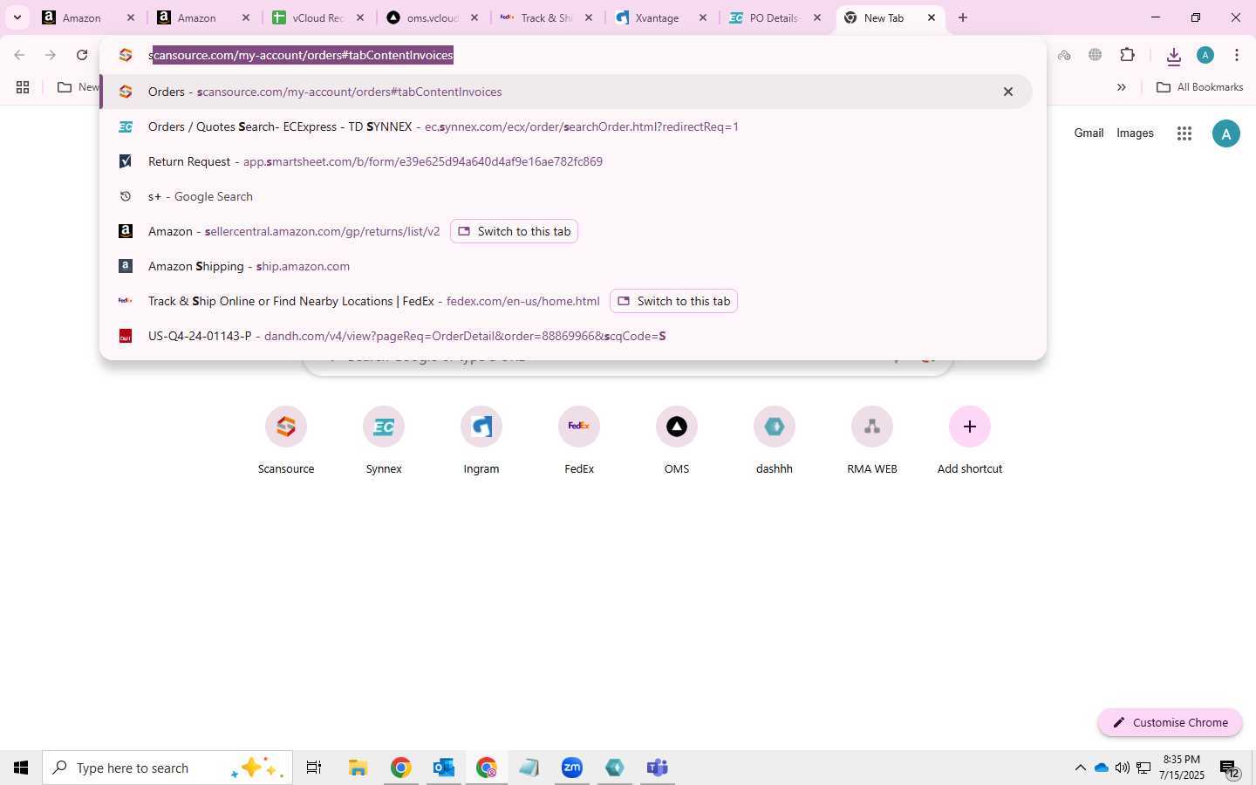Click the Customise Chrome button
Screen dimensions: 1256x785
1170,722
